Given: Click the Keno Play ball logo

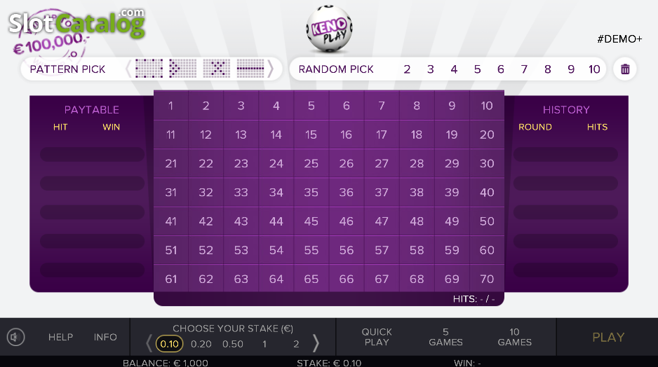Looking at the screenshot, I should (329, 29).
